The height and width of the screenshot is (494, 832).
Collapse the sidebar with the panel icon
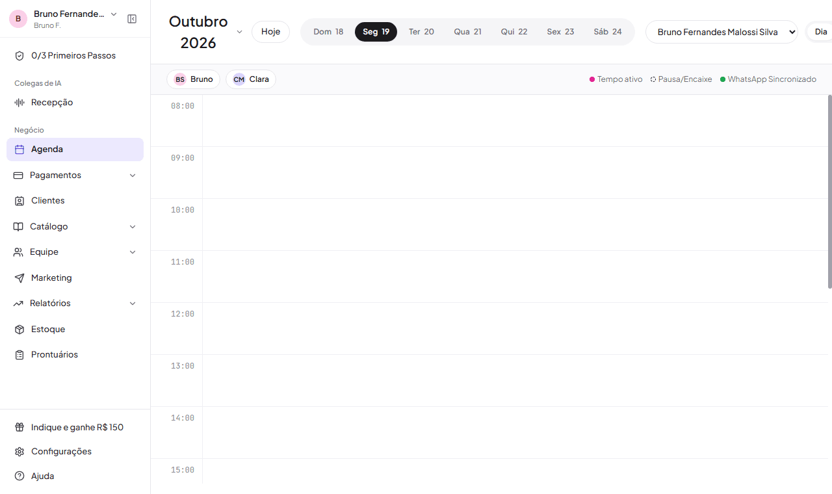click(132, 19)
